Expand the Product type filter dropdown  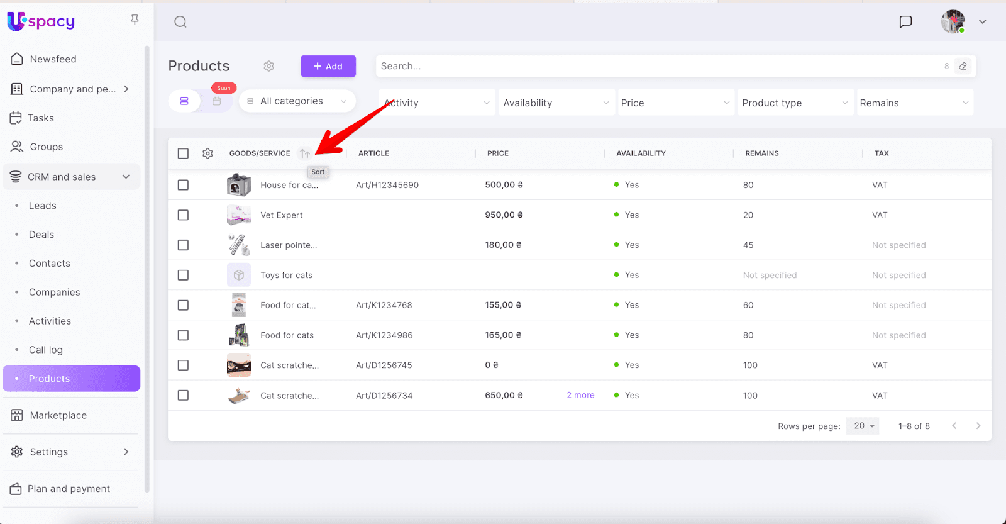[x=795, y=103]
